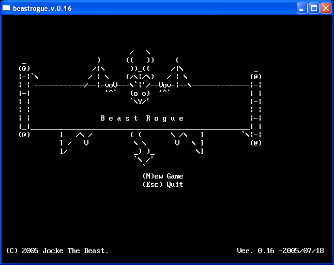Click the "Ver. 0.16 -2005/07/18" version text

tap(281, 251)
